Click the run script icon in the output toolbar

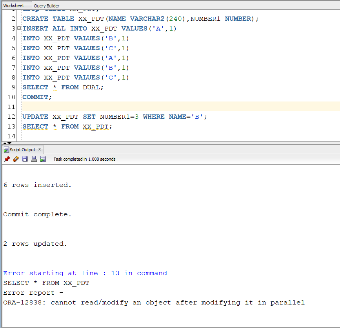[43, 159]
